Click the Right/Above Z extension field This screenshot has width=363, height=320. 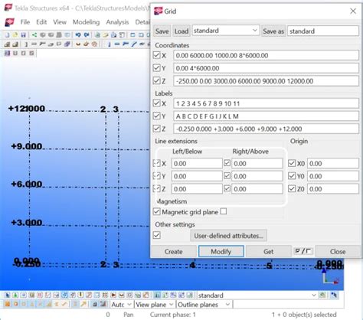click(257, 189)
